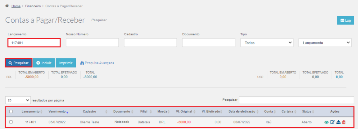View entry 117401 with eye icon

pos(327,122)
